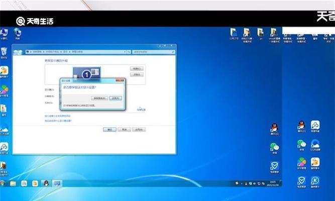335x201 pixels.
Task: Click the address bar refresh button
Action: point(129,52)
